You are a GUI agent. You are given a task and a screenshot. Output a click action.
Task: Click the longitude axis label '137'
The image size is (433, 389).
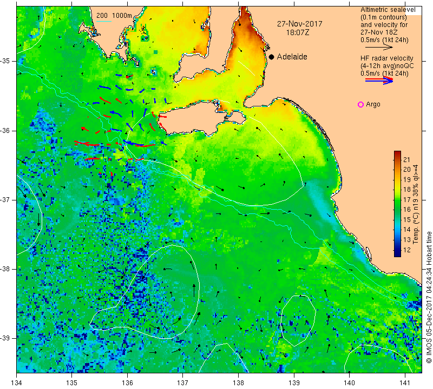(x=183, y=383)
